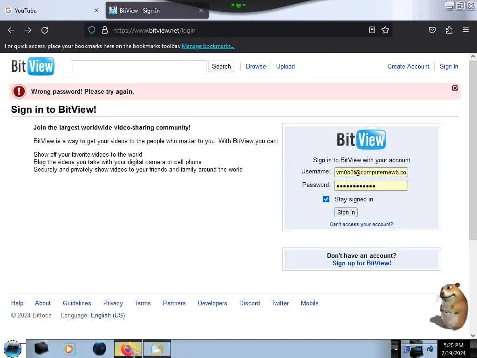Screen dimensions: 477x358
Task: Open the Help footer link
Action: pyautogui.click(x=17, y=303)
